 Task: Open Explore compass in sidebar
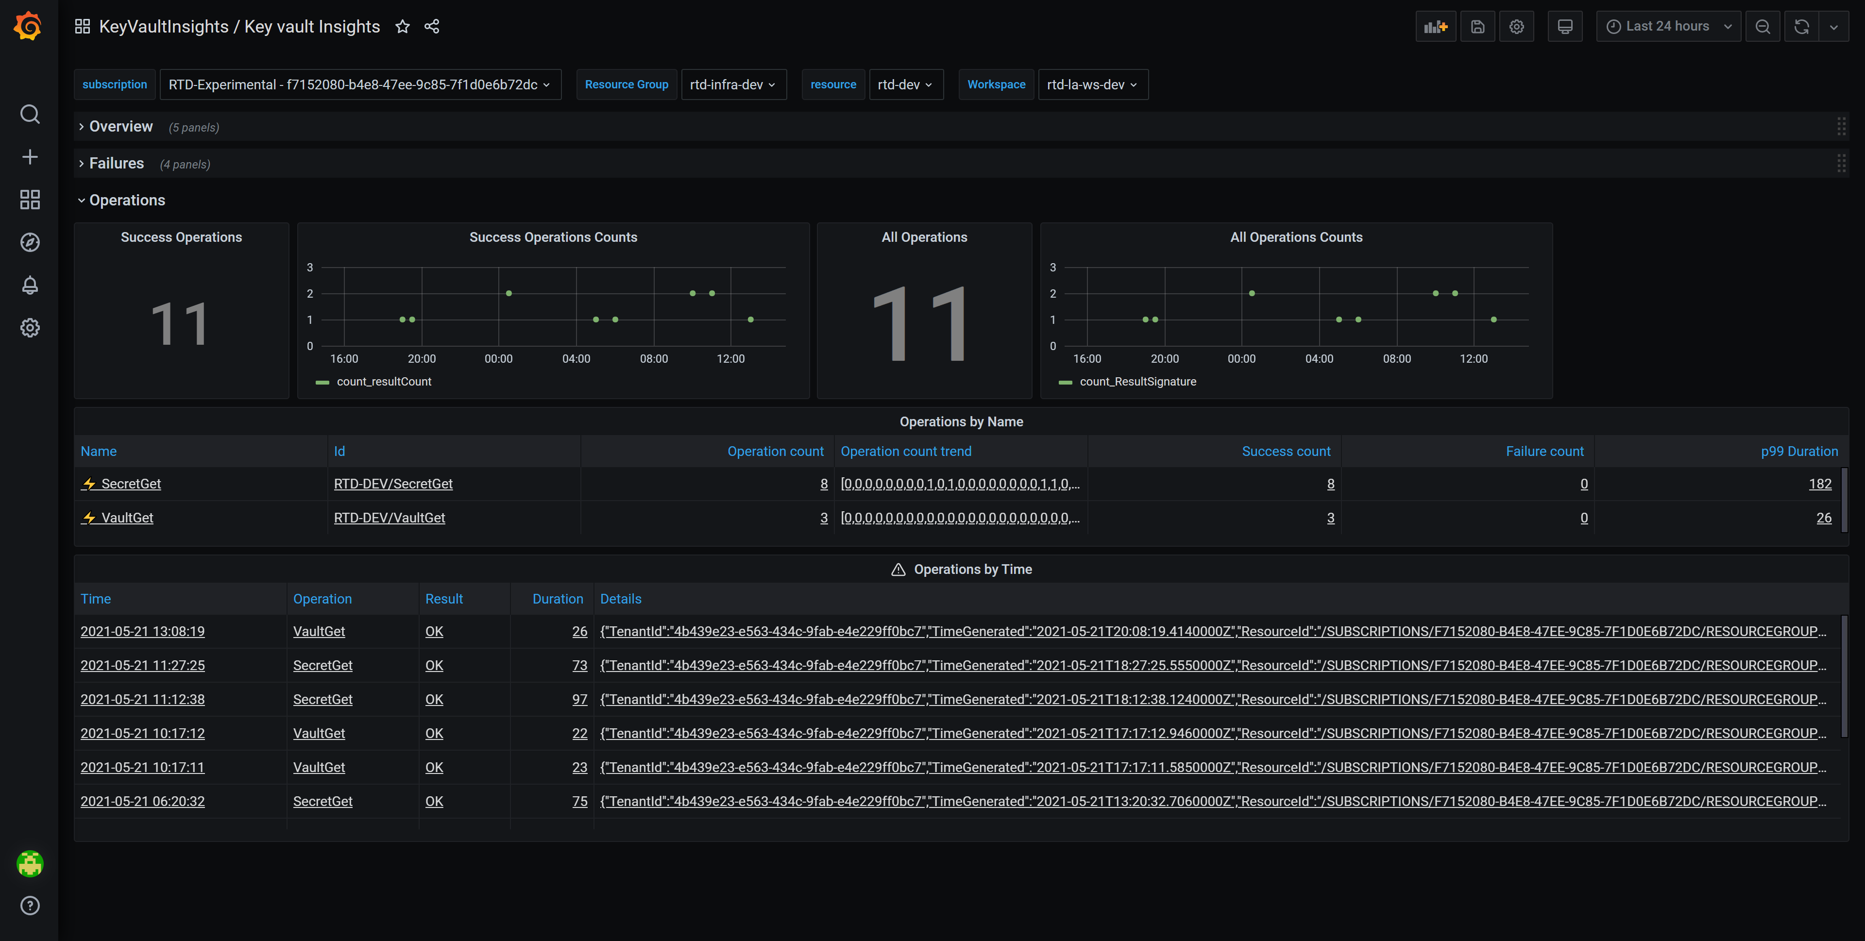click(30, 242)
